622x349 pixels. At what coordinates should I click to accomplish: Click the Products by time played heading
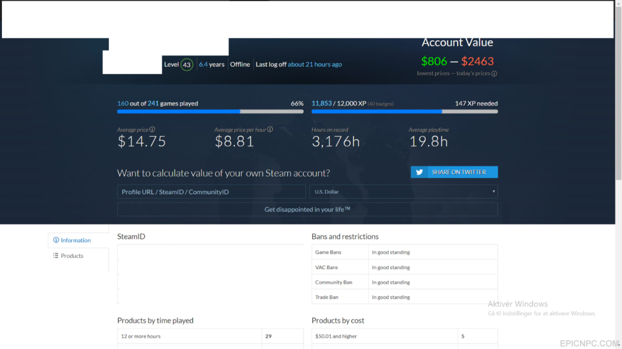[155, 320]
